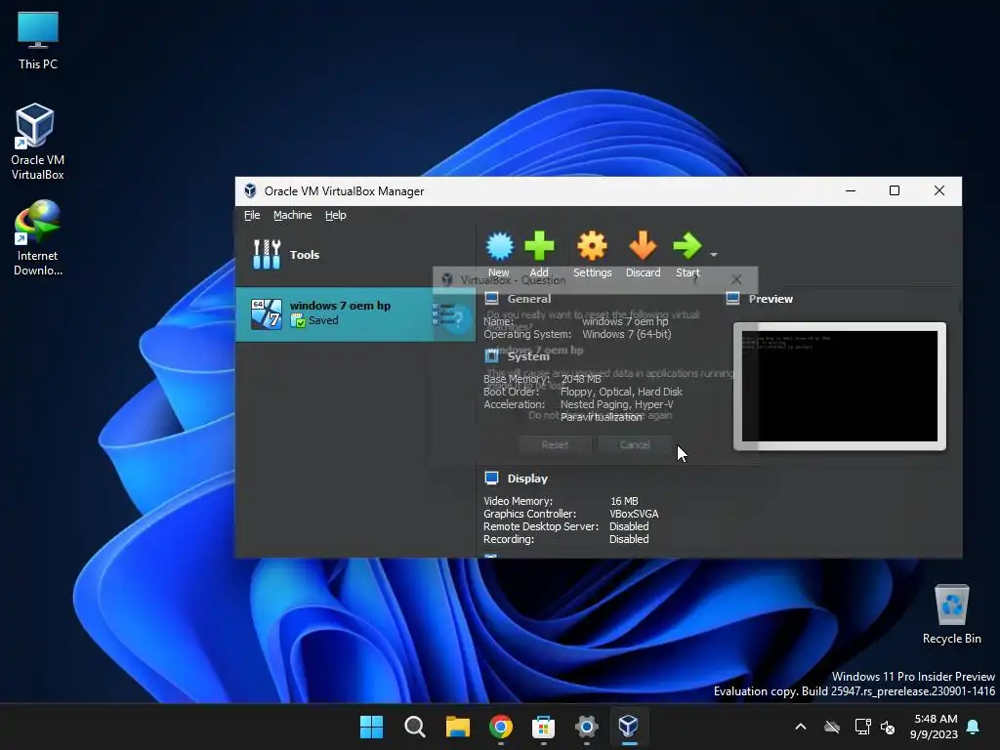
Task: Click the VirtualBox taskbar icon
Action: 629,727
